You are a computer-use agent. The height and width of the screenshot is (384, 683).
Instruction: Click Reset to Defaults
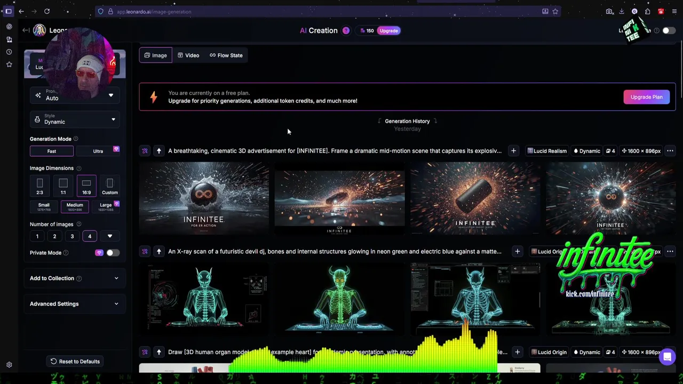(75, 362)
